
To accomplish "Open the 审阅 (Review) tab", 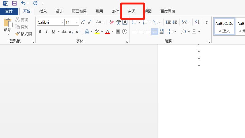I will tap(132, 11).
